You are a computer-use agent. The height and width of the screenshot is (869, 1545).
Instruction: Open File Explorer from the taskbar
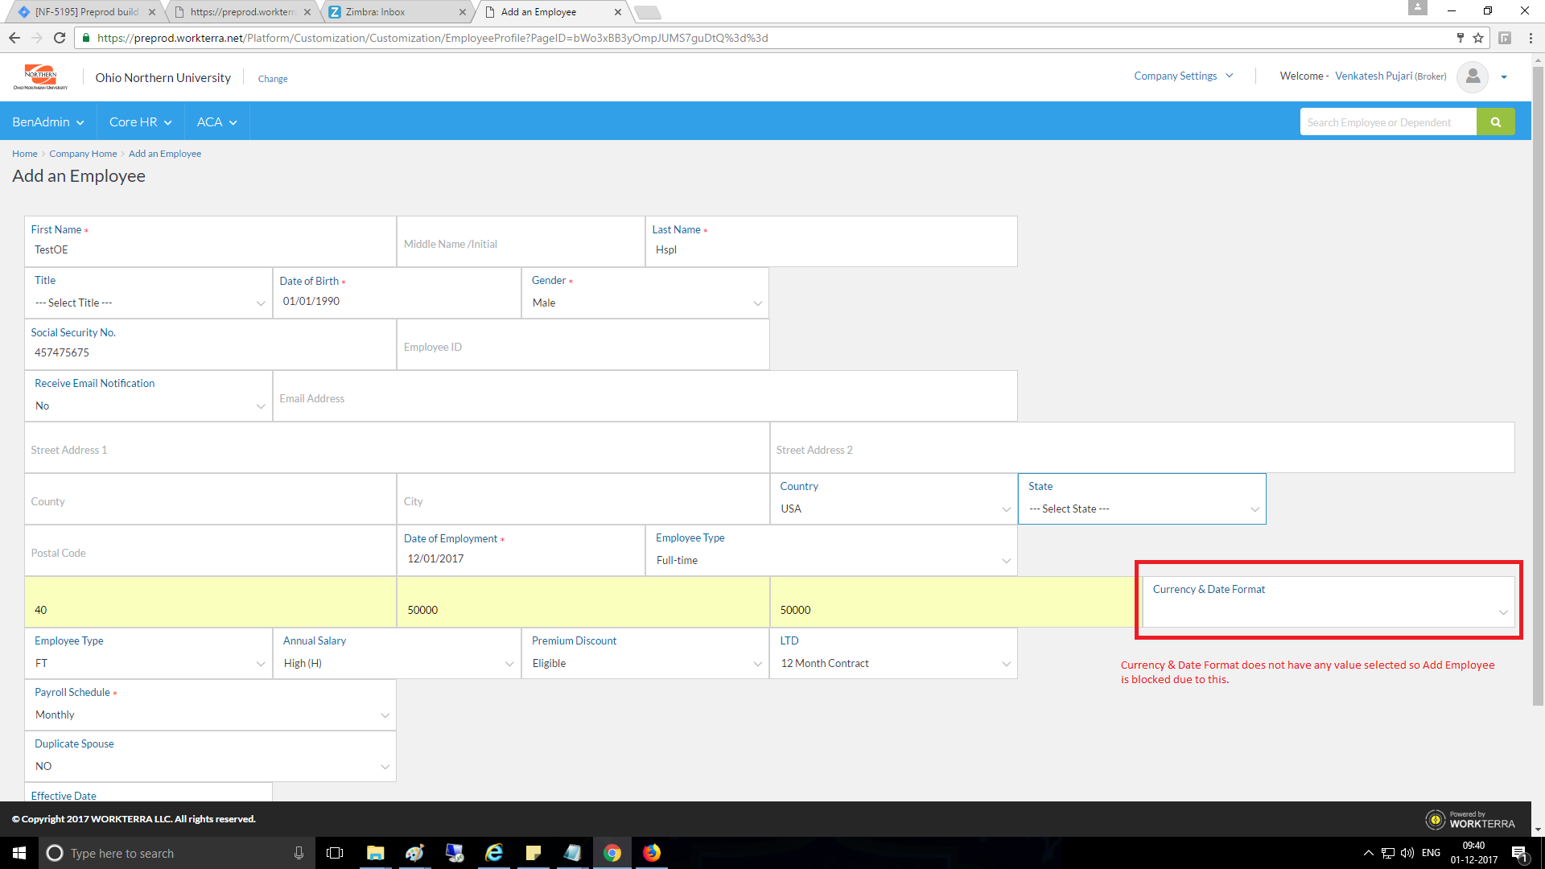[375, 853]
